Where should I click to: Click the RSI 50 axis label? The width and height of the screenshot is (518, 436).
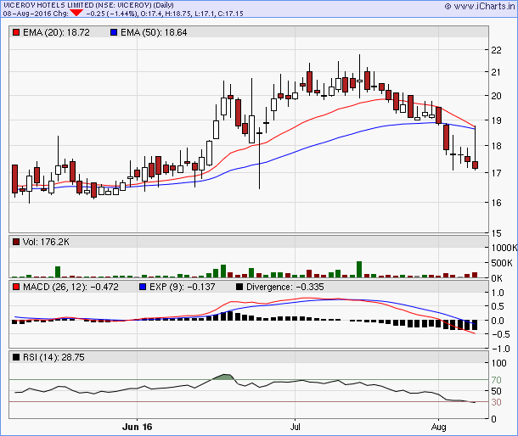(x=496, y=391)
